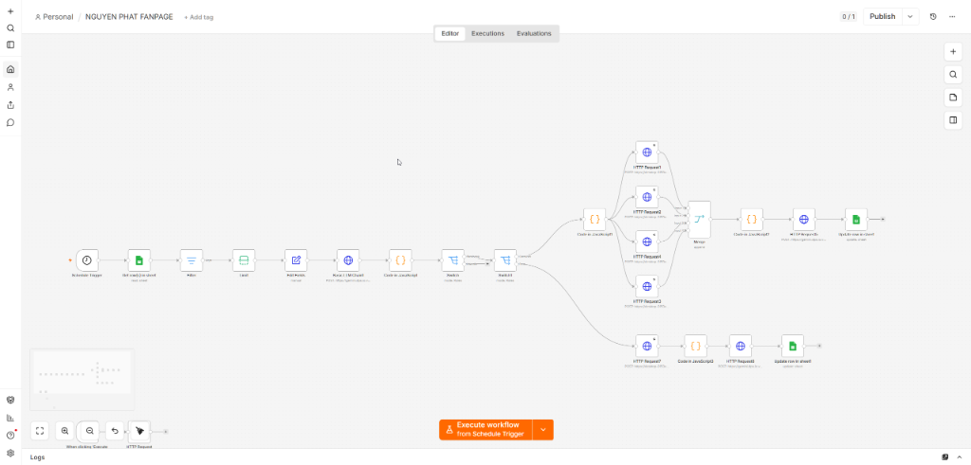Select the Code in JavaScript1 node
Screen dimensions: 971x465
click(595, 220)
